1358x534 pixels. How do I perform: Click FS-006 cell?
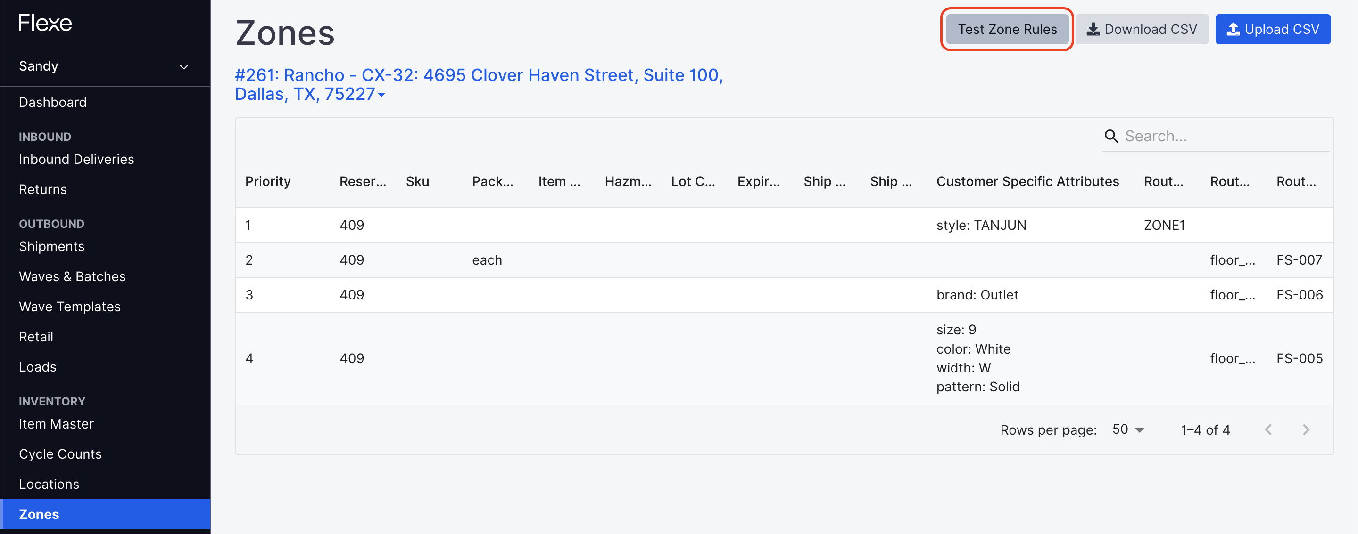click(x=1300, y=294)
